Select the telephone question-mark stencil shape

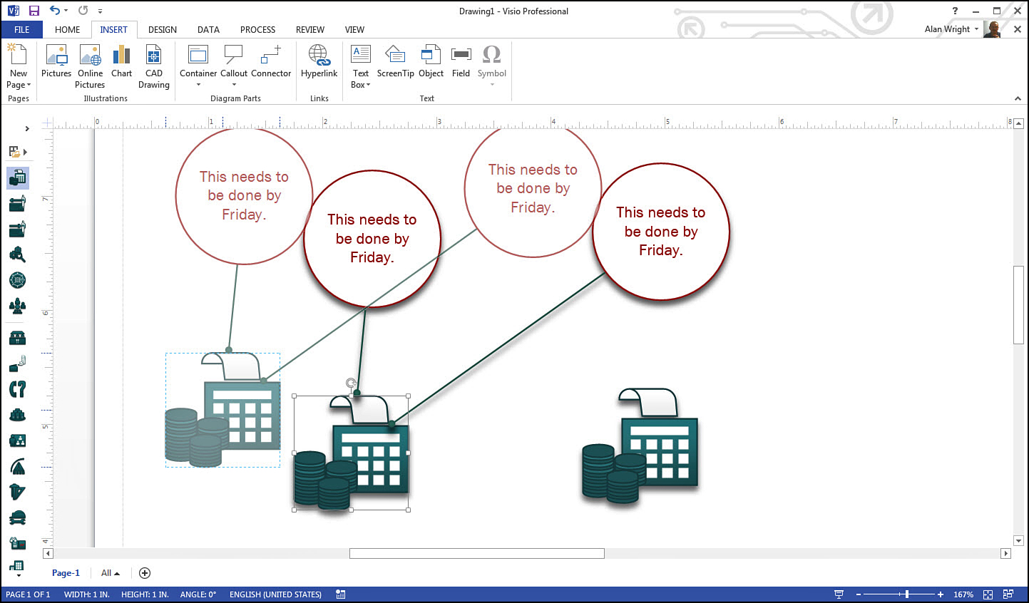tap(18, 389)
